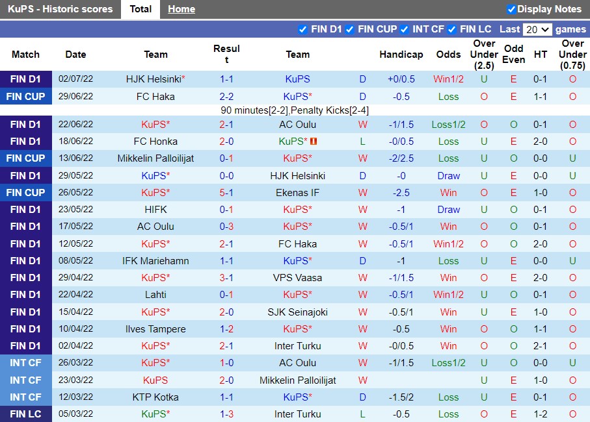590x422 pixels.
Task: Click the red card icon beside KuPS
Action: (x=314, y=142)
